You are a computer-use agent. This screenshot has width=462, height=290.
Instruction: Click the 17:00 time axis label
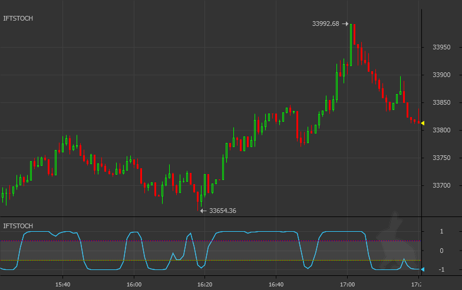[x=348, y=285]
